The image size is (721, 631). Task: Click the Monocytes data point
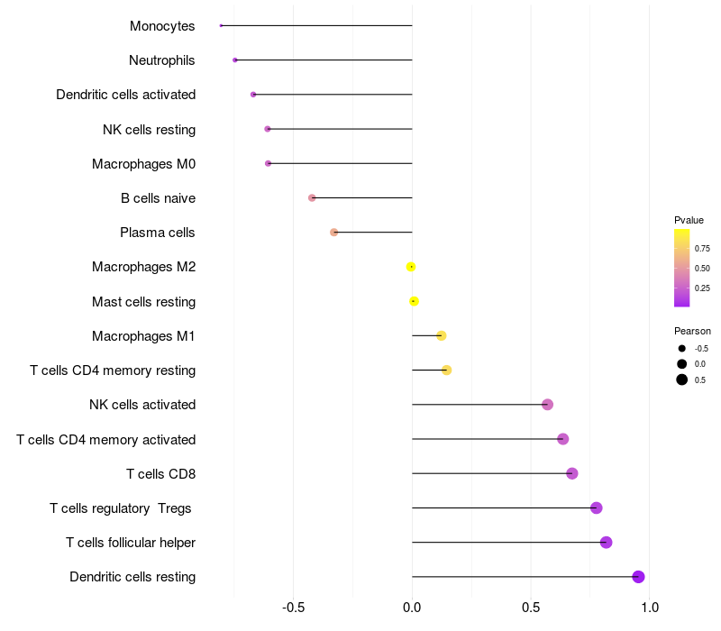pos(221,26)
